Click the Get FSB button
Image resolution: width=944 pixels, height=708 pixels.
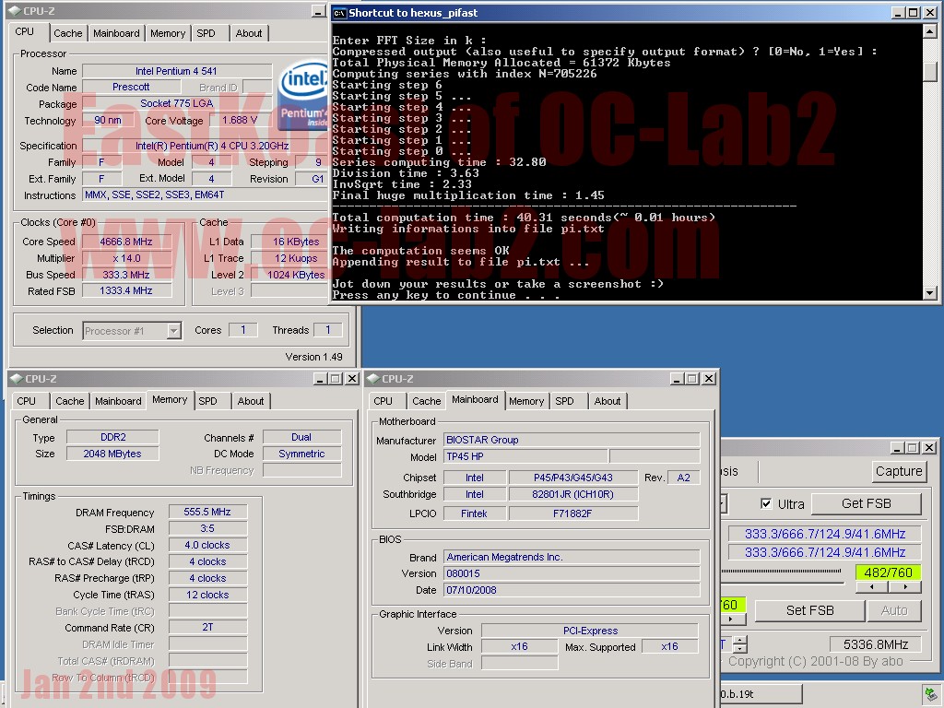click(x=867, y=504)
